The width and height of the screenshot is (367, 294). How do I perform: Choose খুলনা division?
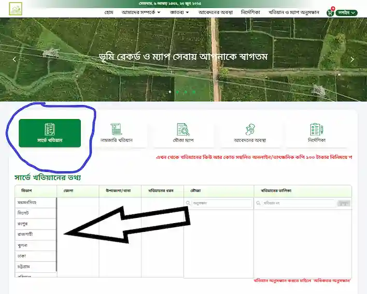[x=36, y=246]
